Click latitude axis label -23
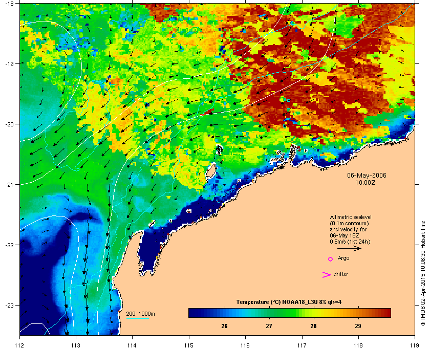The image size is (430, 348). [x=9, y=305]
